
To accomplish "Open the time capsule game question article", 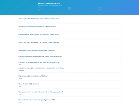I will click(x=41, y=92).
